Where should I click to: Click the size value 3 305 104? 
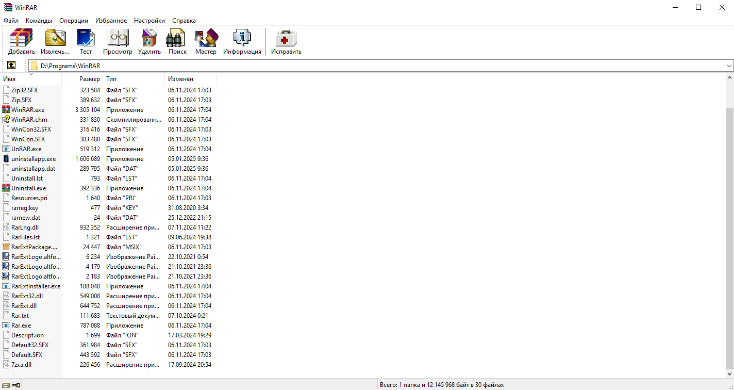(88, 110)
